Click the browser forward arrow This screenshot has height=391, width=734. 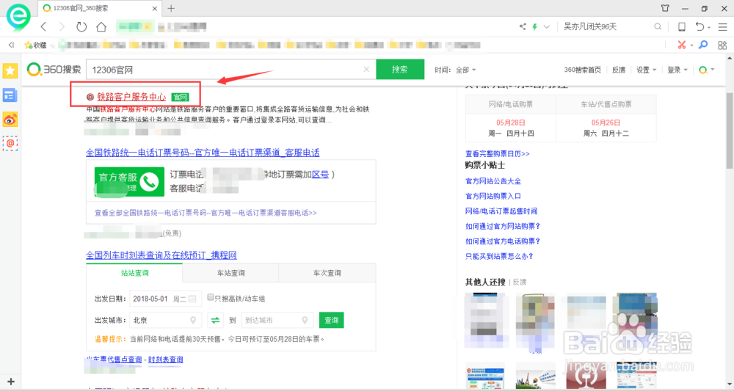(62, 26)
